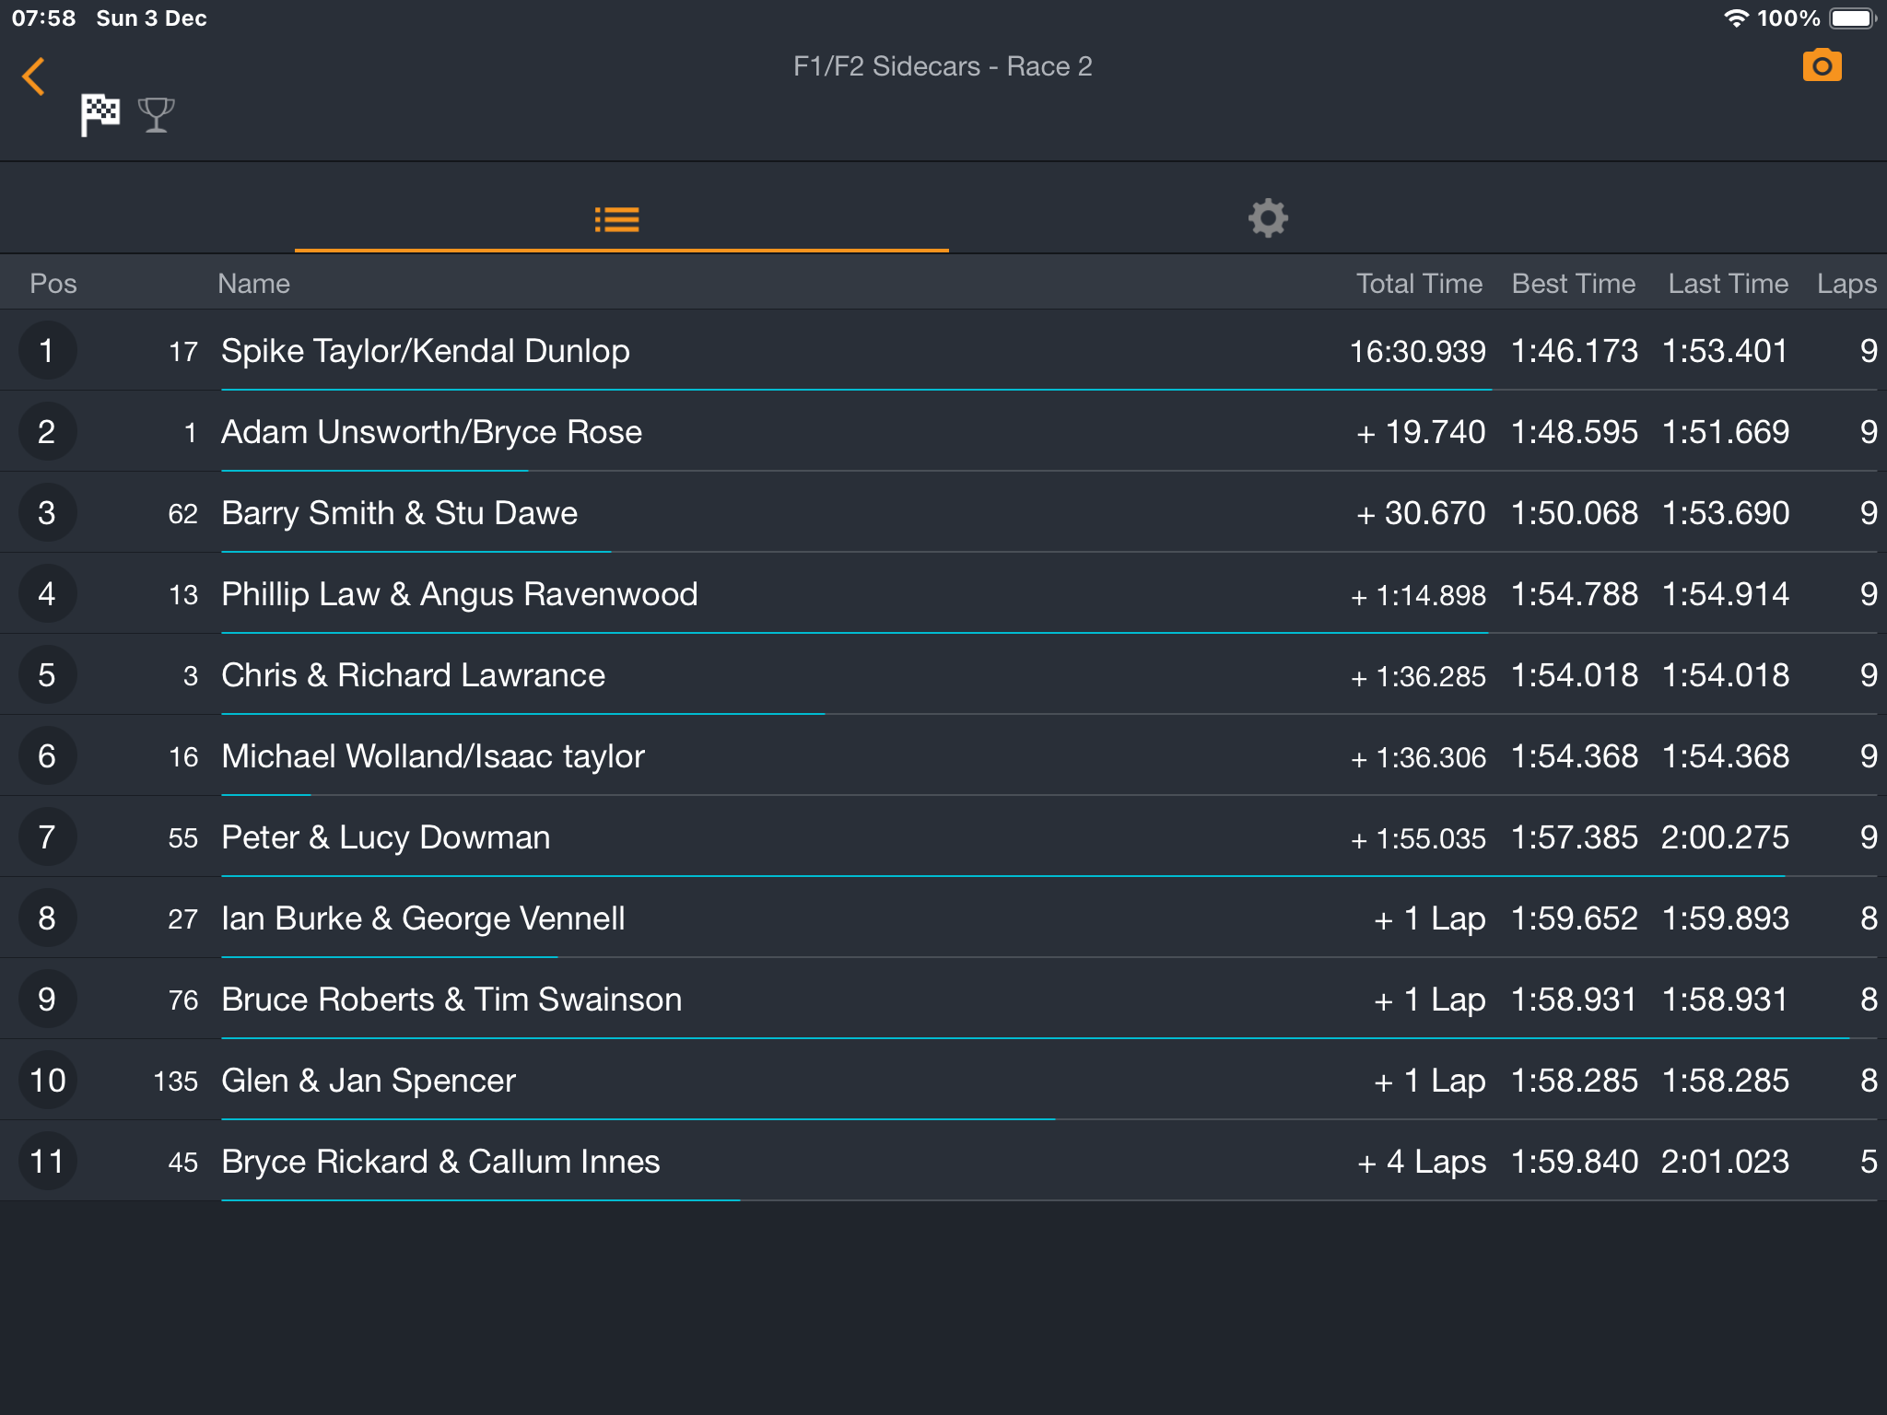
Task: Tap position 6 circle badge
Action: coord(47,755)
